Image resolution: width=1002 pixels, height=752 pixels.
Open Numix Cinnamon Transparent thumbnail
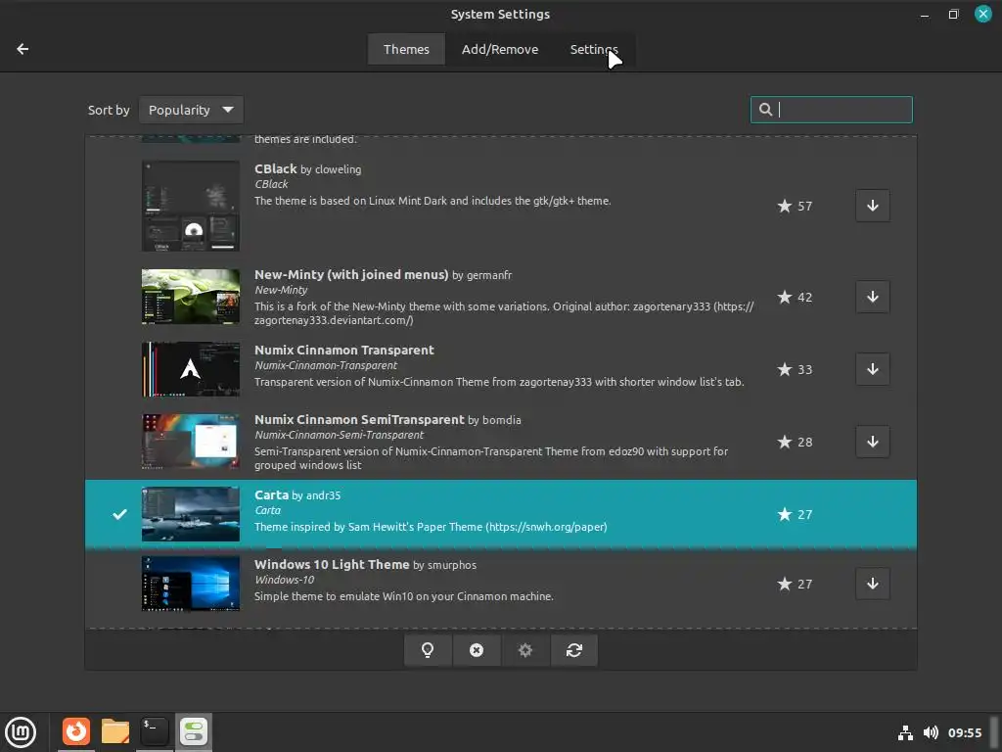[191, 369]
